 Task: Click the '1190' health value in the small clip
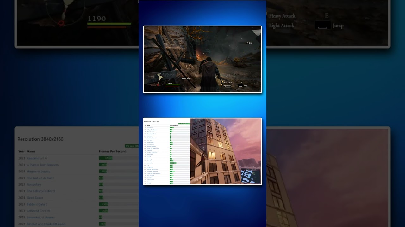(x=169, y=83)
